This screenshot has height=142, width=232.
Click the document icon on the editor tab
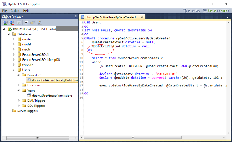[83, 17]
